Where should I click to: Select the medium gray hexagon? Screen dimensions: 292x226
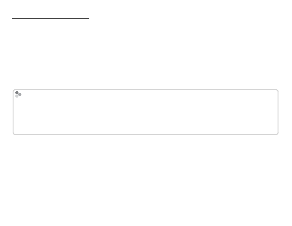[x=20, y=94]
